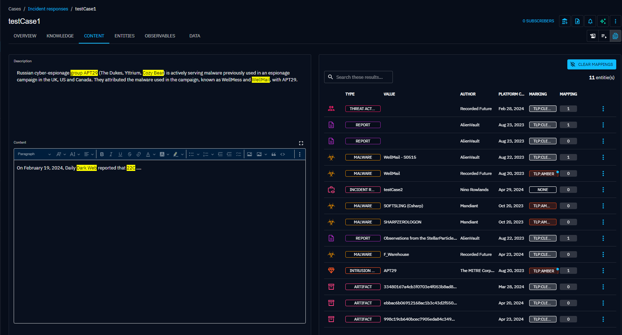Go to Incident responses breadcrumb link
Image resolution: width=622 pixels, height=335 pixels.
tap(48, 9)
